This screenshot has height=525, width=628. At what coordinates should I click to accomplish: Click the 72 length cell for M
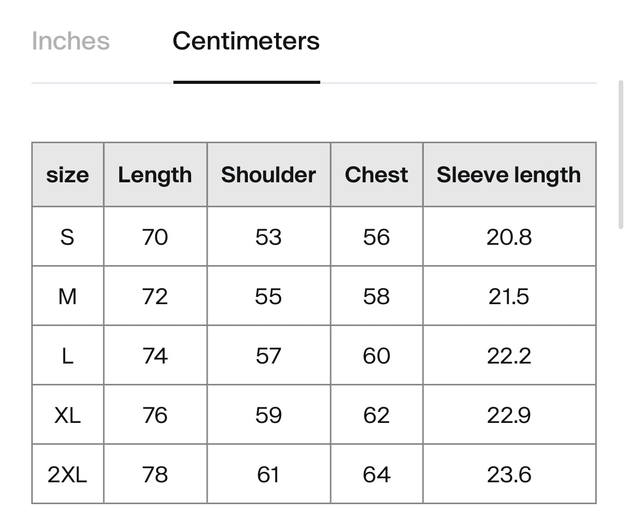(155, 296)
